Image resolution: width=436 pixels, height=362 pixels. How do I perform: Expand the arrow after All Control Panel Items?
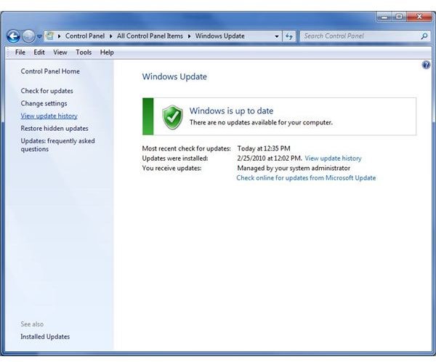click(x=189, y=36)
